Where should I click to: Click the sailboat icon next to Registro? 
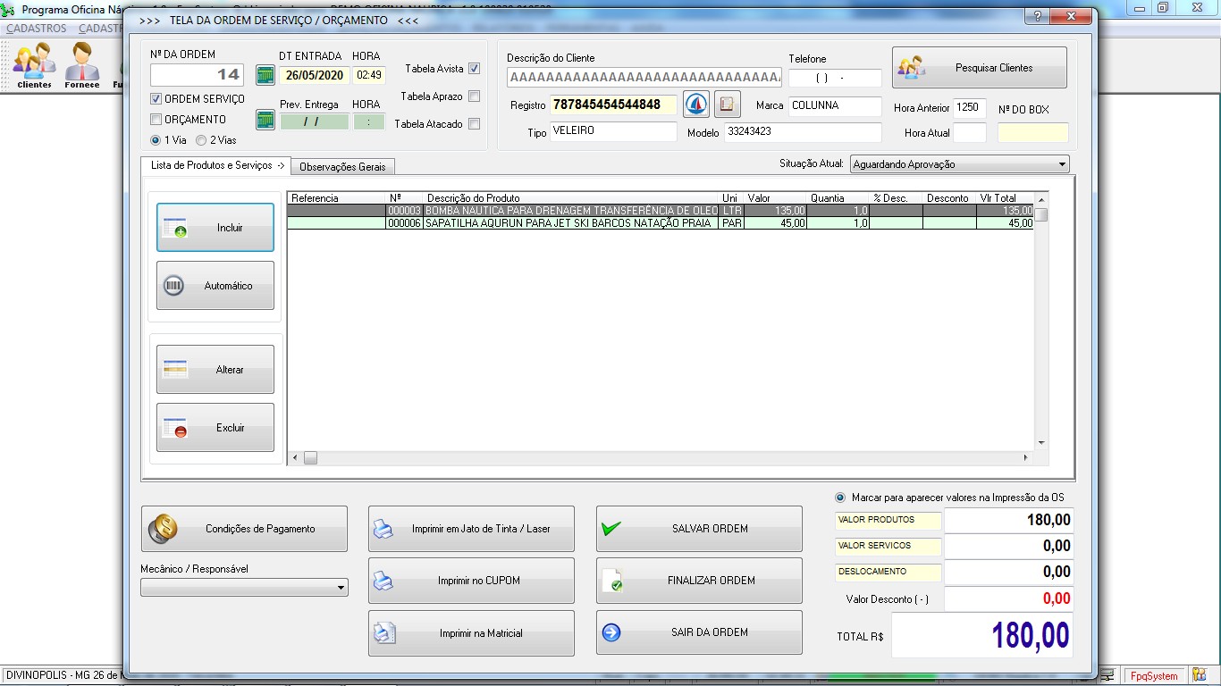click(696, 105)
